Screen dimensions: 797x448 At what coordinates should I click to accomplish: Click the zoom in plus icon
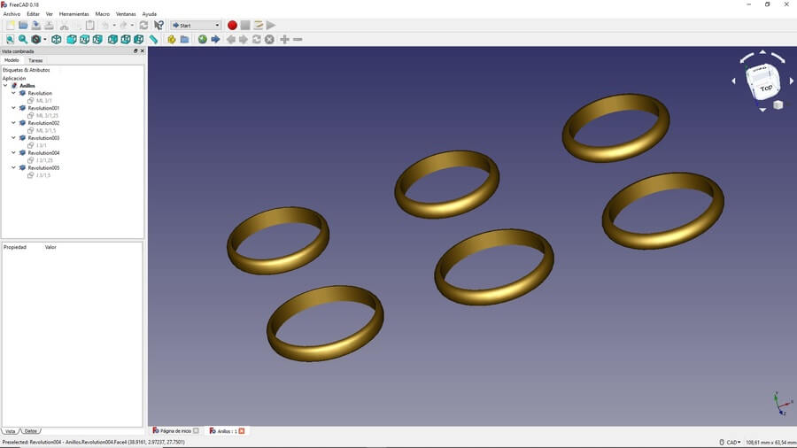click(284, 40)
